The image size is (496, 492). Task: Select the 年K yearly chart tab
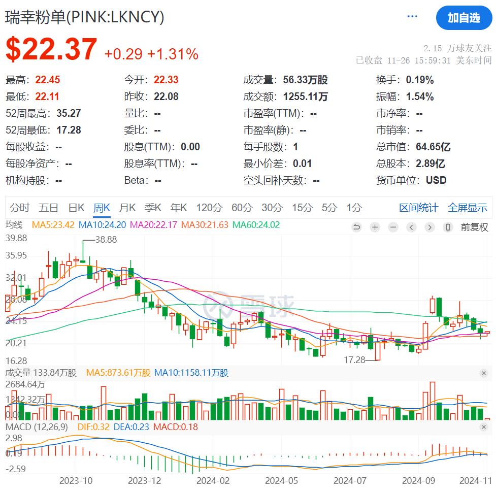[179, 208]
